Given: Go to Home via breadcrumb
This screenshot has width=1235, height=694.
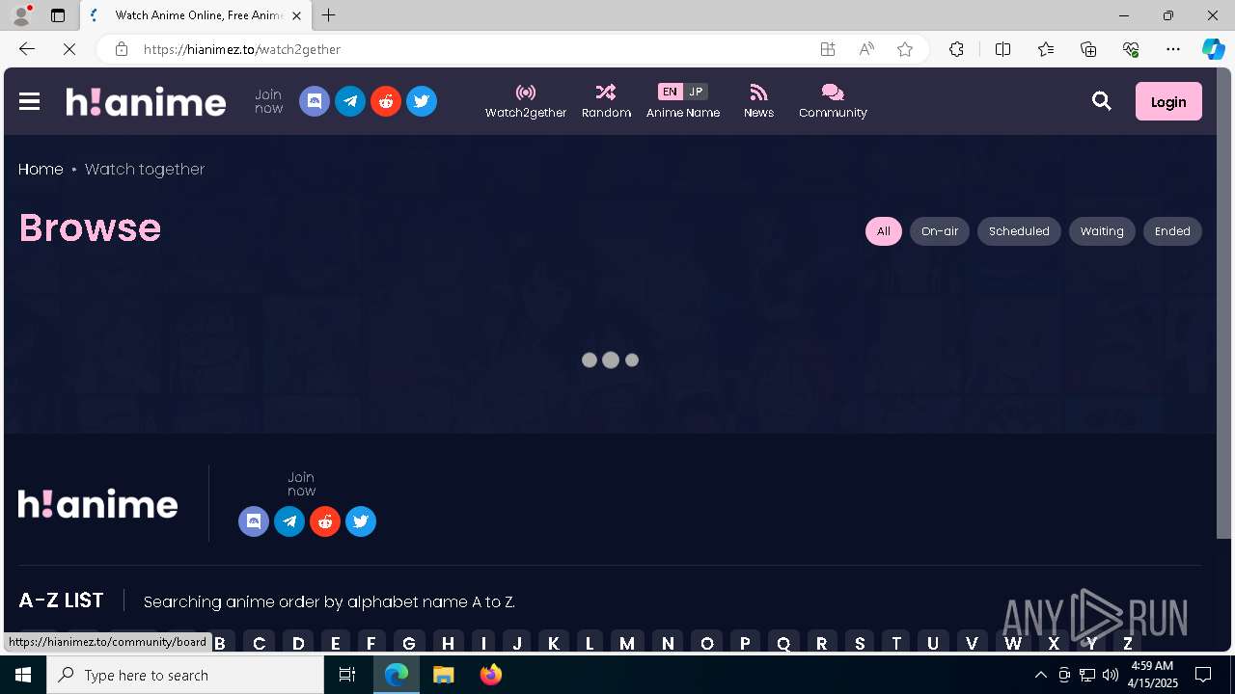Looking at the screenshot, I should click(41, 169).
